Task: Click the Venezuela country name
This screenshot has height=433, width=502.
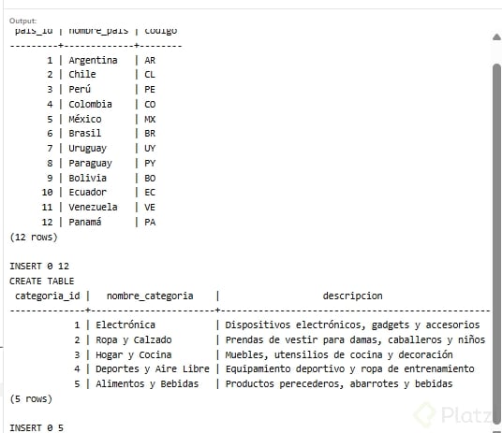Action: coord(93,207)
